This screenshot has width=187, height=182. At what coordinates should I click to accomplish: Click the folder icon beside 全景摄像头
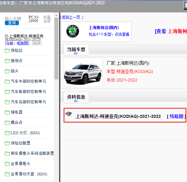click(7, 164)
